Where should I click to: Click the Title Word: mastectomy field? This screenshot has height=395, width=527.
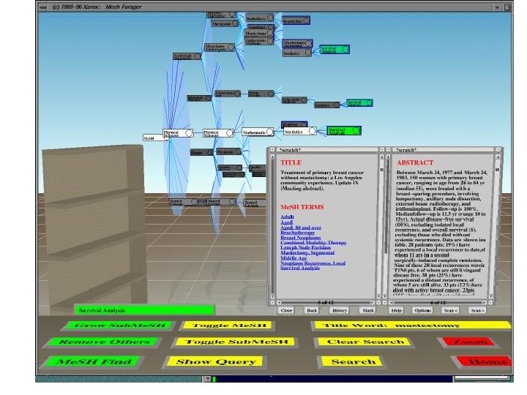411,325
